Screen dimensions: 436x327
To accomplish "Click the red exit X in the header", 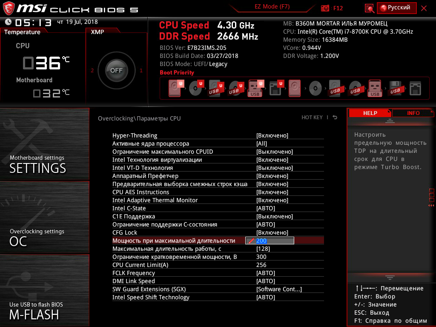I will (x=424, y=8).
